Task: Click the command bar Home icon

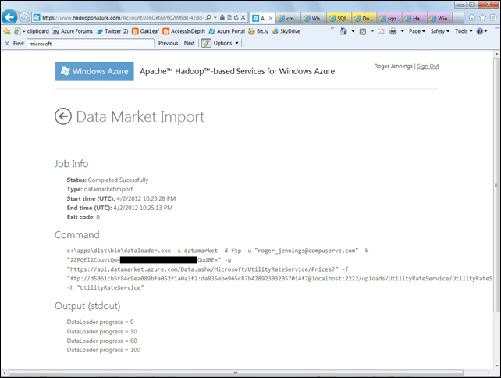Action: (x=343, y=31)
